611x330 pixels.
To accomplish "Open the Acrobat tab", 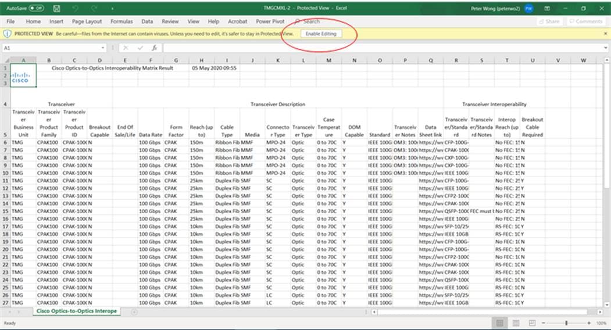I will (x=237, y=21).
